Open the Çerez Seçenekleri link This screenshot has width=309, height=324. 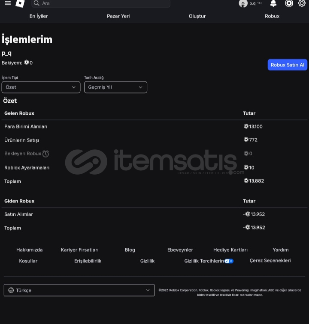pyautogui.click(x=270, y=261)
